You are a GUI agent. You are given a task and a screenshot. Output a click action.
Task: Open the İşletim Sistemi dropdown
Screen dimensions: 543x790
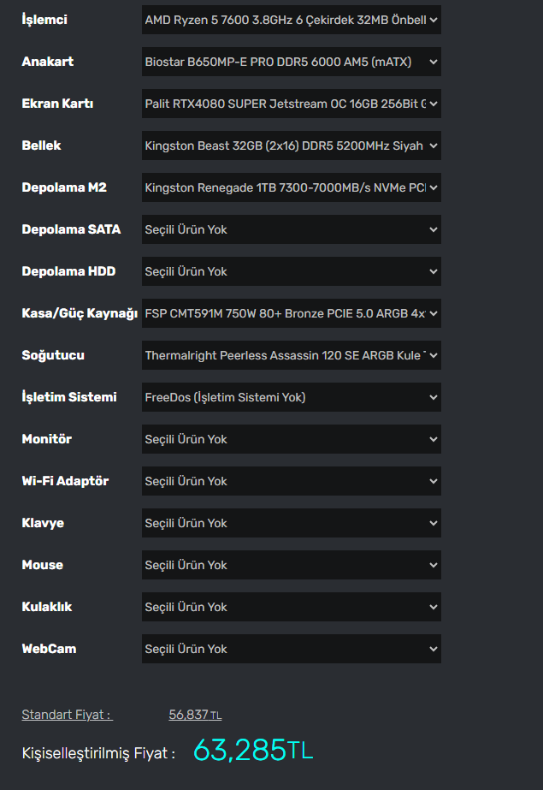pos(291,397)
